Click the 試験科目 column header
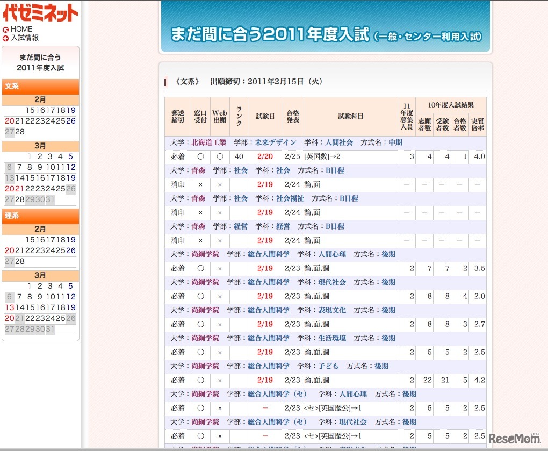 tap(350, 116)
